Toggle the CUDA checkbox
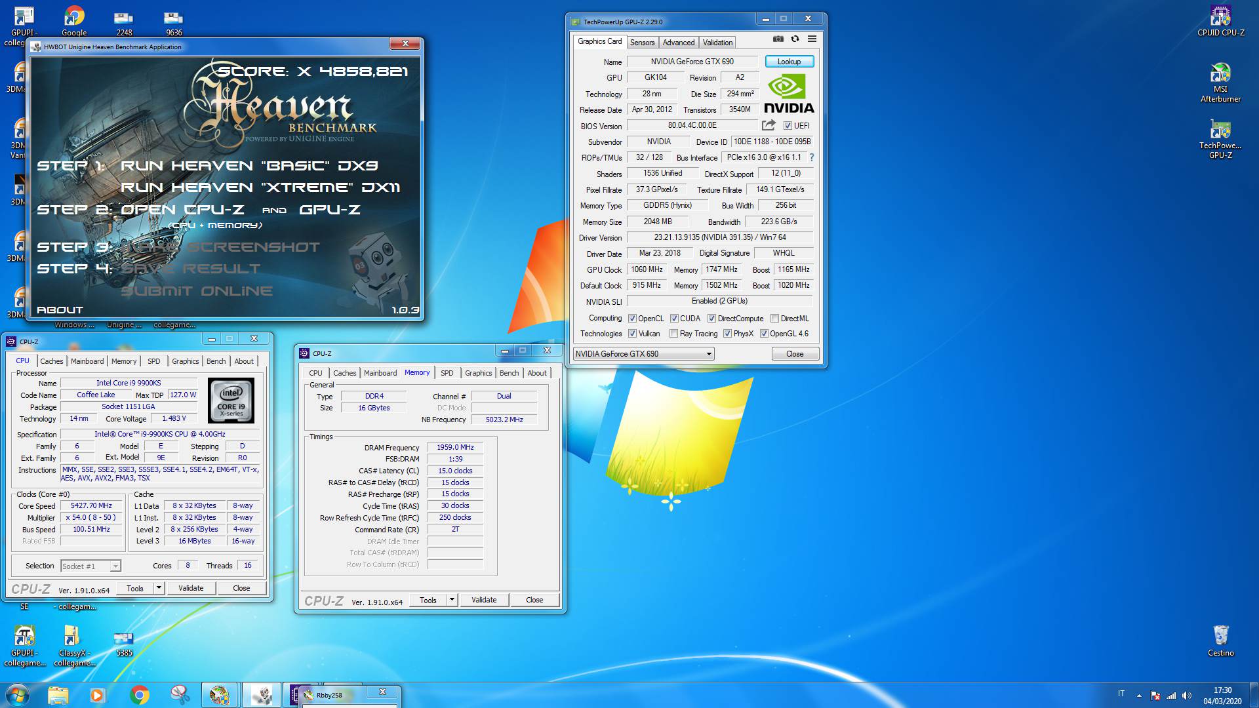The width and height of the screenshot is (1259, 708). (x=674, y=319)
